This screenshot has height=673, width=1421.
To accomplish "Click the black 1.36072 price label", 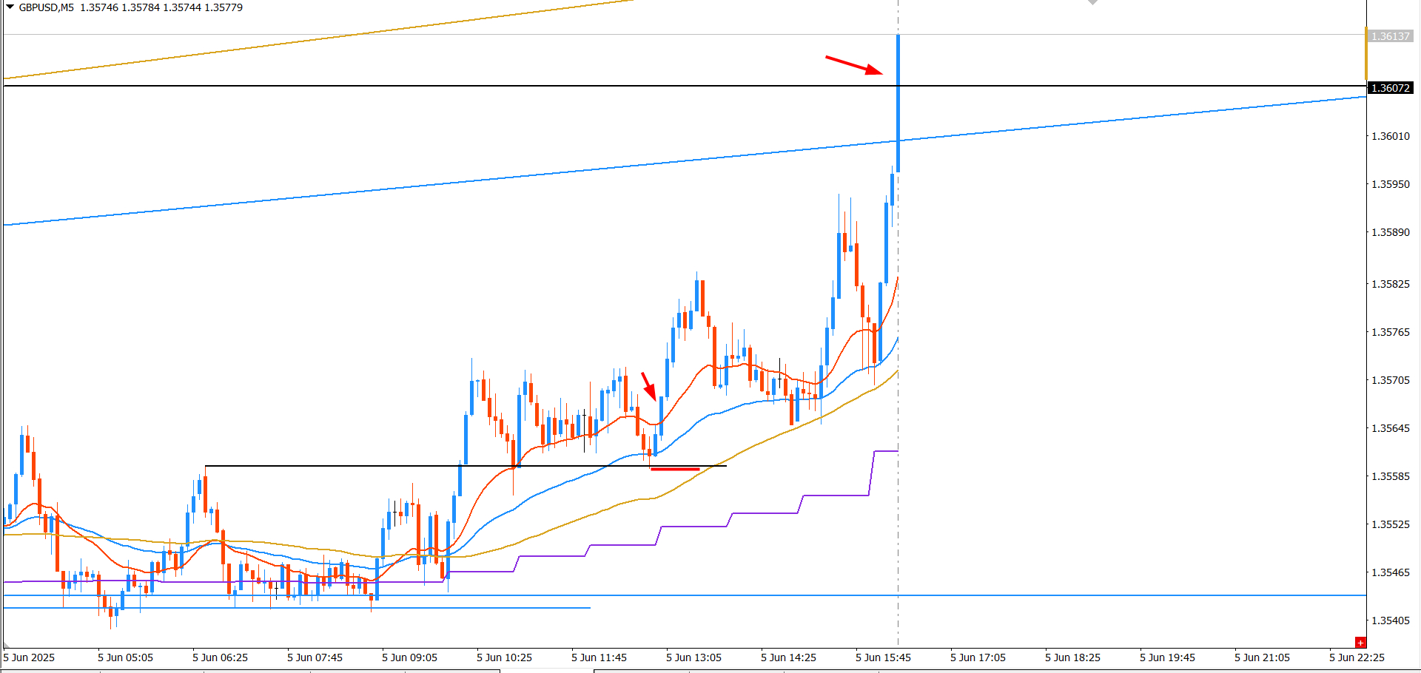I will coord(1391,88).
